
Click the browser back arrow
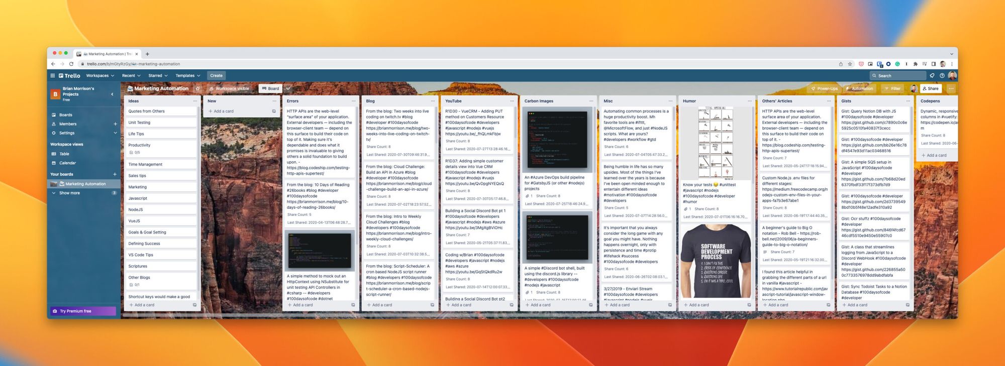pos(53,64)
